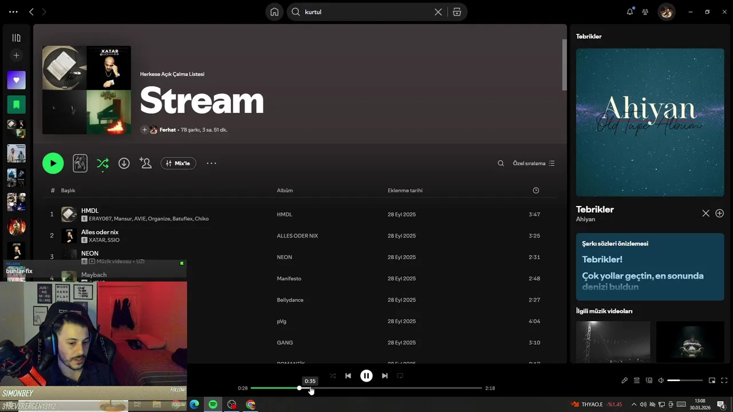Open the Browse icon beside search

pos(456,12)
